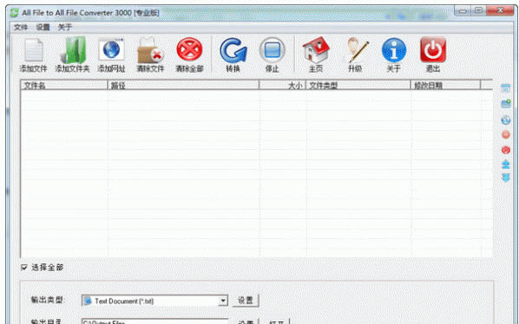519x324 pixels.
Task: Click the 清除文件 remove file icon
Action: [151, 50]
